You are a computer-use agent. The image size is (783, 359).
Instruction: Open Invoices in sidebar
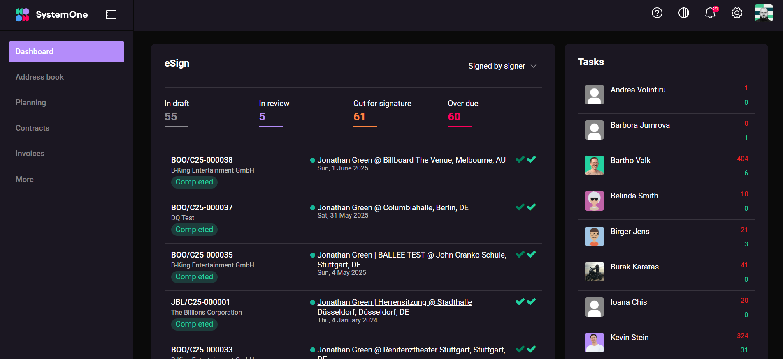pos(30,154)
